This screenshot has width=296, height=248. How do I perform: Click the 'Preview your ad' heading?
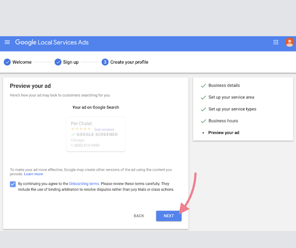pos(30,86)
